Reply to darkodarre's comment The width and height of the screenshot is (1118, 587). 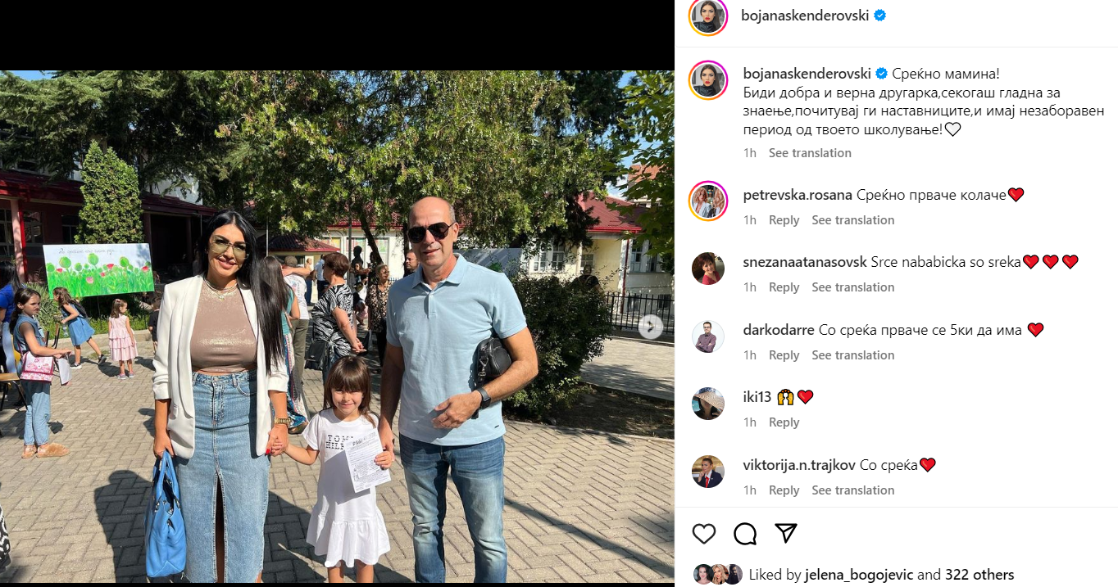(784, 355)
